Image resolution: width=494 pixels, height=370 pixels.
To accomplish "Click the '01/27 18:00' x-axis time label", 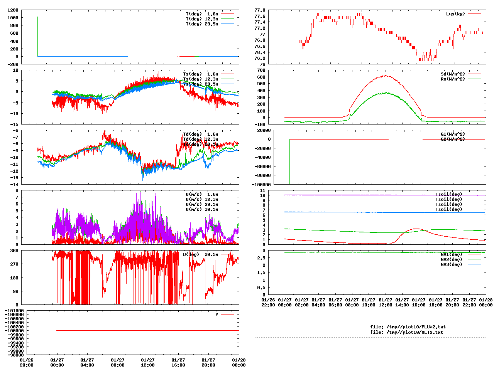I will (436, 303).
